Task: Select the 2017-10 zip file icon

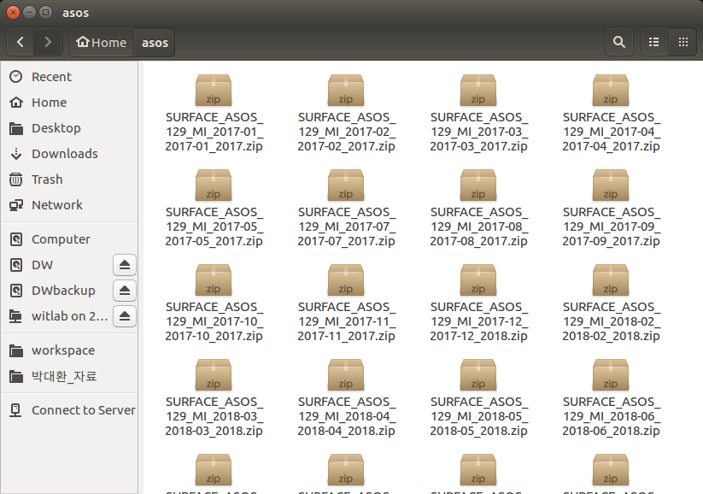Action: pyautogui.click(x=214, y=280)
